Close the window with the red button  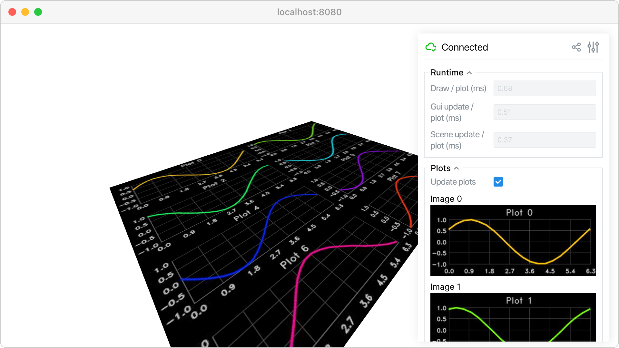pyautogui.click(x=12, y=12)
